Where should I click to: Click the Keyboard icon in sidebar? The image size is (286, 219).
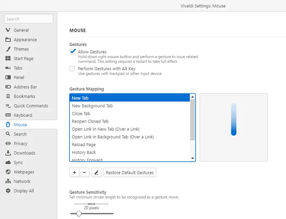pos(8,115)
